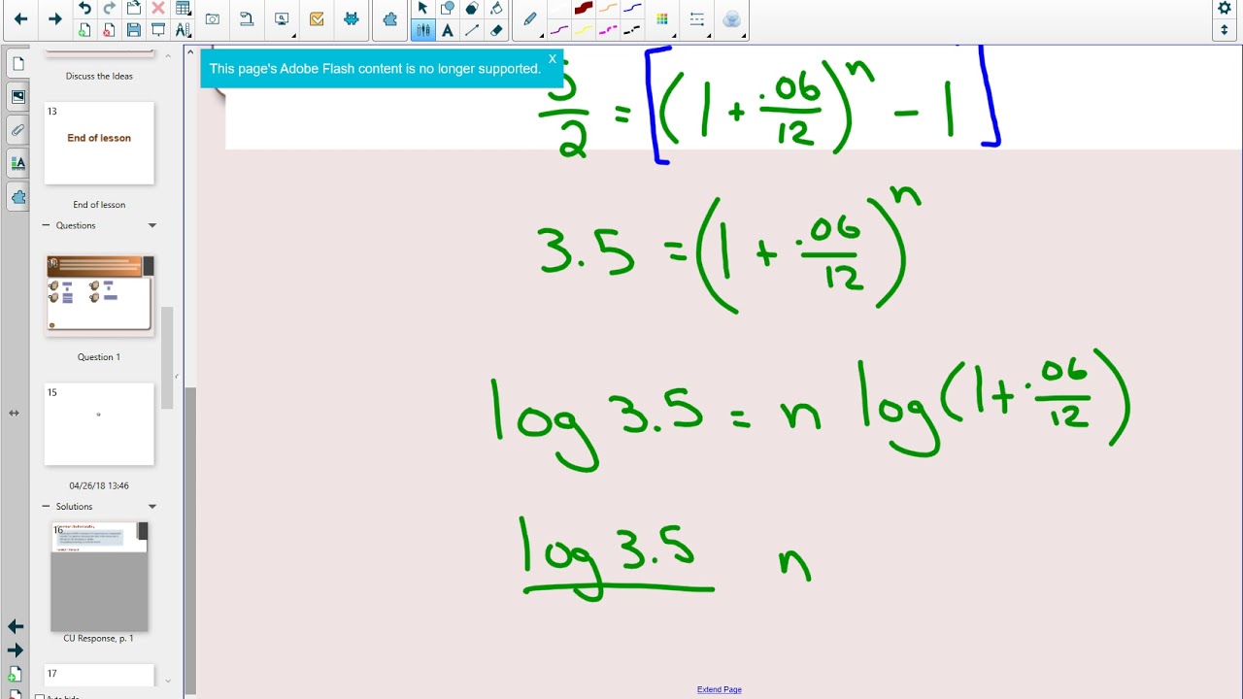Open the Attachments paperclip tab
Screen dimensions: 1243x699
[17, 129]
